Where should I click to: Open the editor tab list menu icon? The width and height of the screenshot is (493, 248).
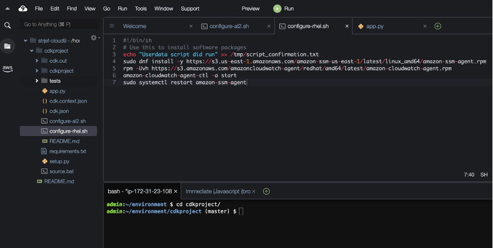(x=112, y=26)
